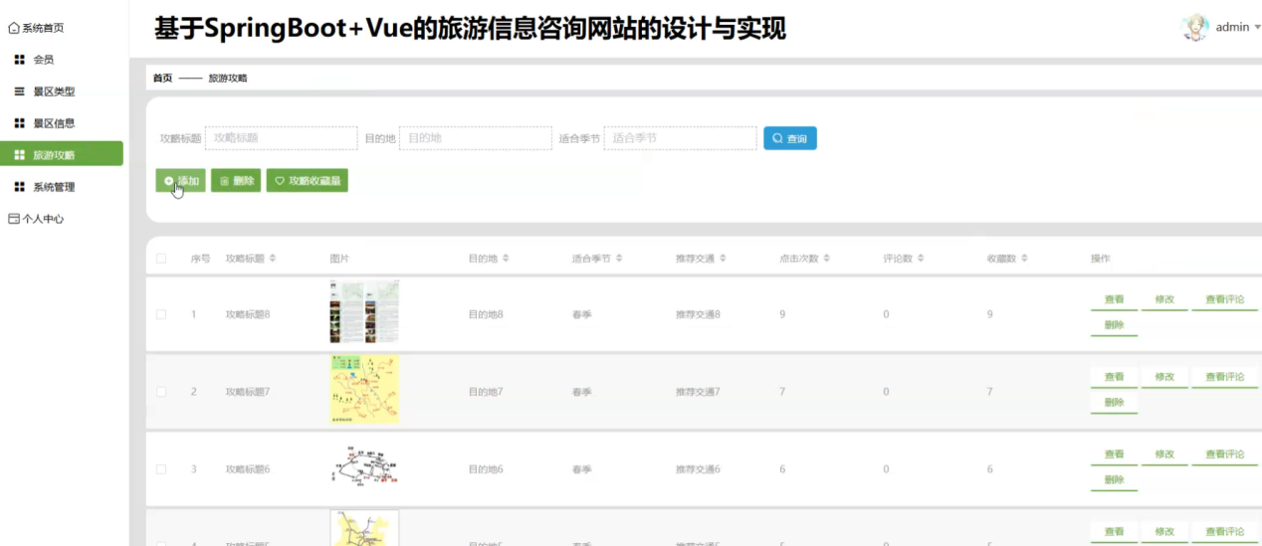This screenshot has width=1262, height=546.
Task: Click 首页 breadcrumb link
Action: [x=162, y=78]
